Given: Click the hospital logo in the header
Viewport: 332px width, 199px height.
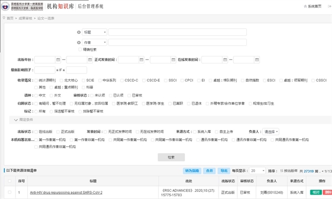Looking at the screenshot, I should click(6, 6).
